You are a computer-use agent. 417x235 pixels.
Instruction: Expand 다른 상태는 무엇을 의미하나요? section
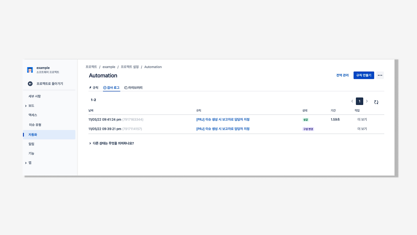click(111, 143)
